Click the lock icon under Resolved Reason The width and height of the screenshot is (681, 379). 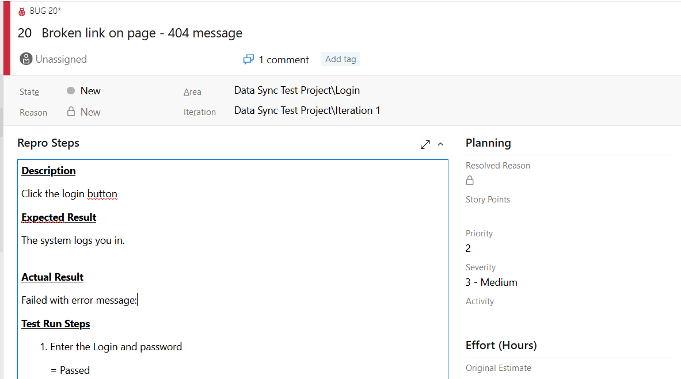click(x=470, y=181)
